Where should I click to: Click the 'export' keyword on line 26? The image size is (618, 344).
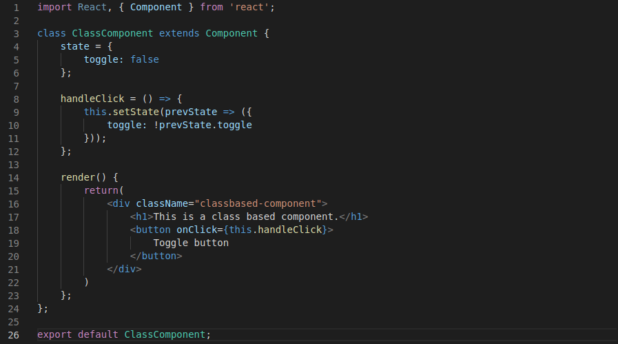pyautogui.click(x=54, y=334)
